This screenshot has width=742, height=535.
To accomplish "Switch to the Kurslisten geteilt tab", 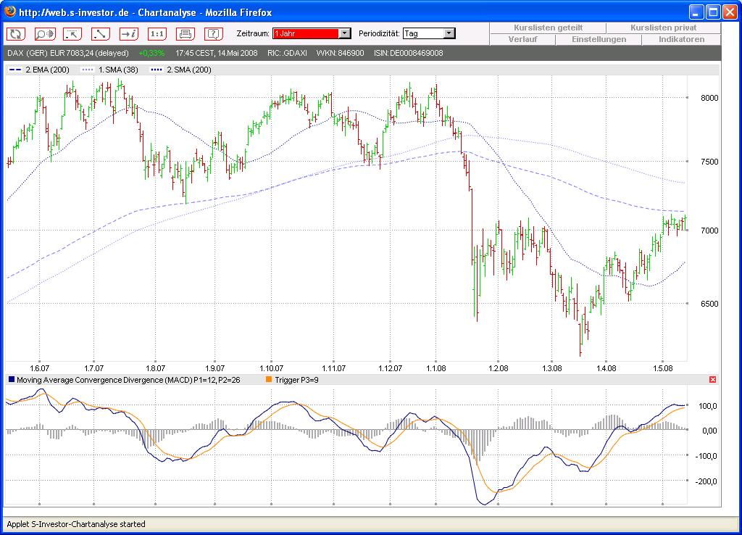I will 548,28.
